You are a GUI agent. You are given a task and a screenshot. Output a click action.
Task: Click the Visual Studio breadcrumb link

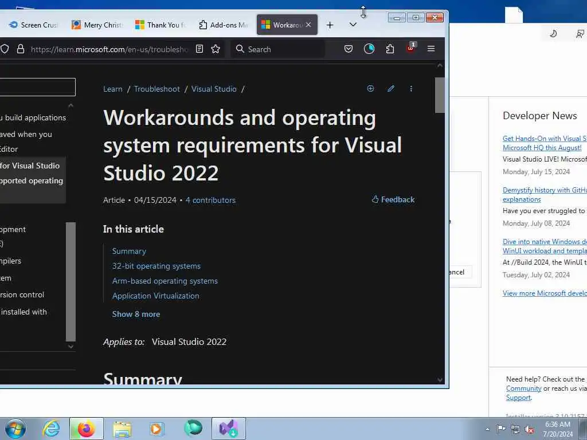point(214,89)
